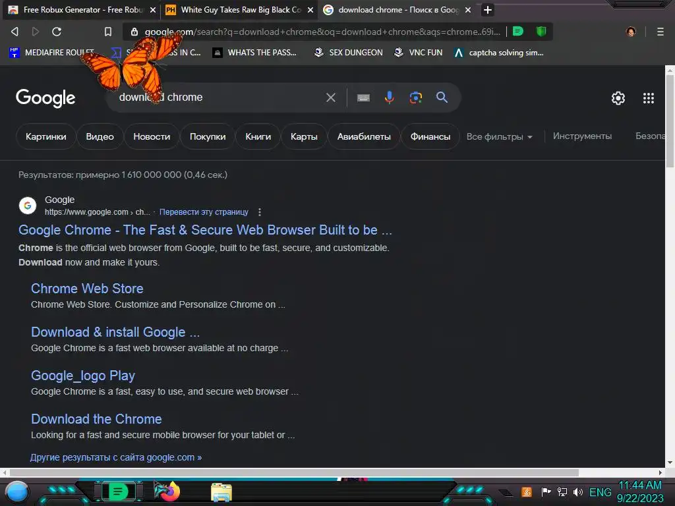The height and width of the screenshot is (506, 675).
Task: Click the vertical scrollbar down arrow
Action: click(x=670, y=463)
